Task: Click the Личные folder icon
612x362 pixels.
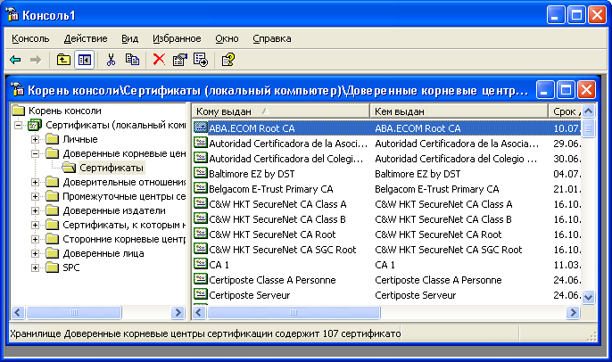Action: (52, 139)
